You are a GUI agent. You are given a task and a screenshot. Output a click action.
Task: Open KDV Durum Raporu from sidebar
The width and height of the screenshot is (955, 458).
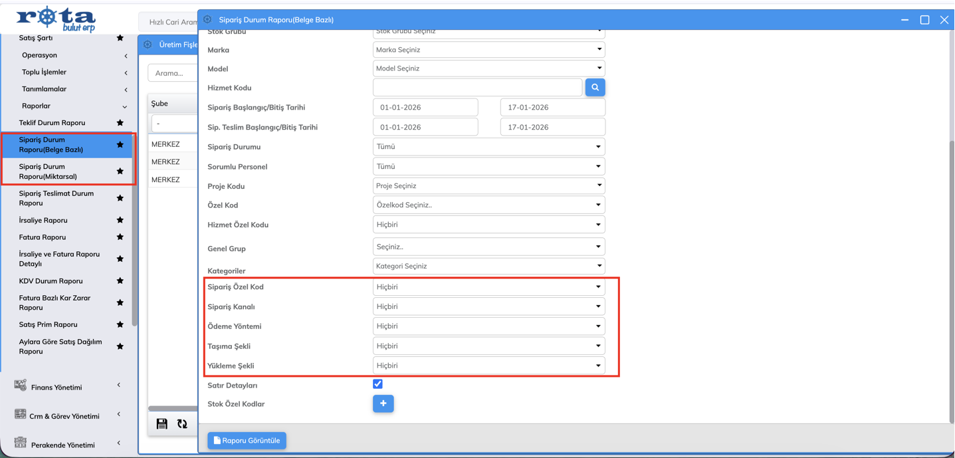coord(51,281)
